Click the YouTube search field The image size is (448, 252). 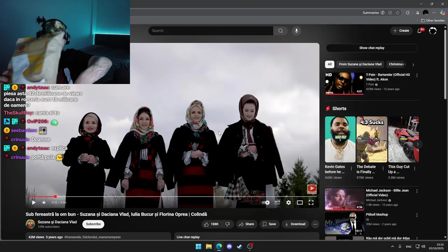211,31
